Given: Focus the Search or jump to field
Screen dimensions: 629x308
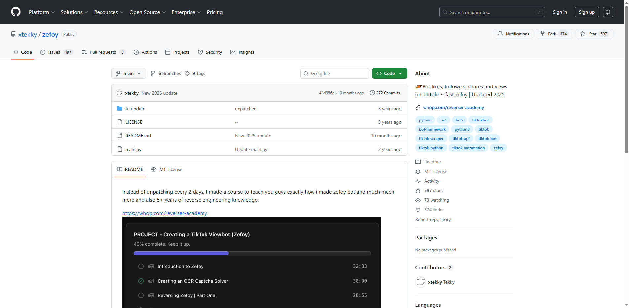Looking at the screenshot, I should click(x=492, y=12).
